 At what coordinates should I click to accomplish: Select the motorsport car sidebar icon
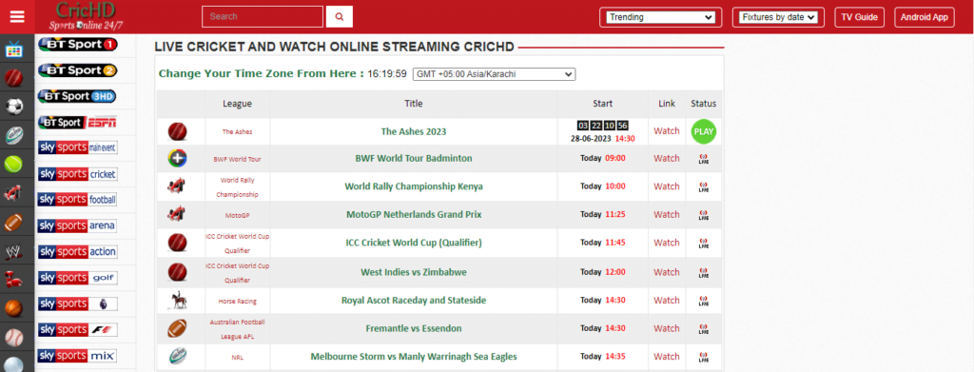point(14,193)
